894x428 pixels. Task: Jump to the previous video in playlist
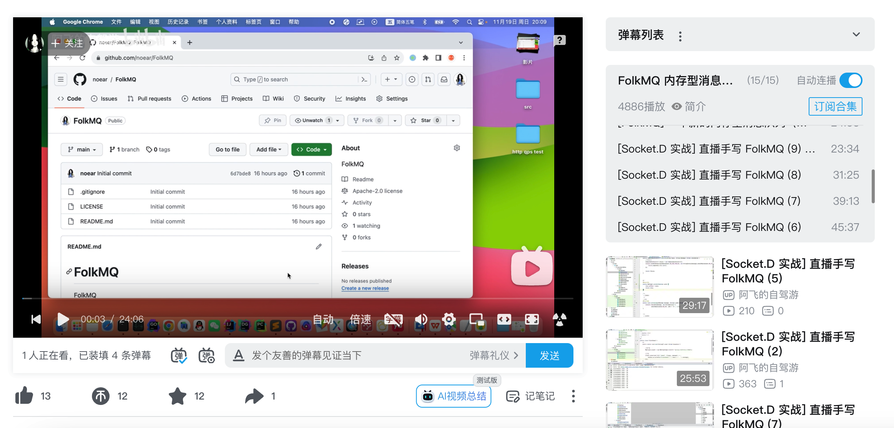coord(36,319)
